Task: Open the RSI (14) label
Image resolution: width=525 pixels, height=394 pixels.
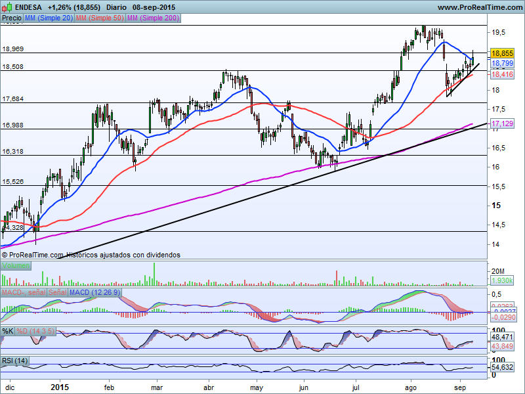Action: [14, 361]
